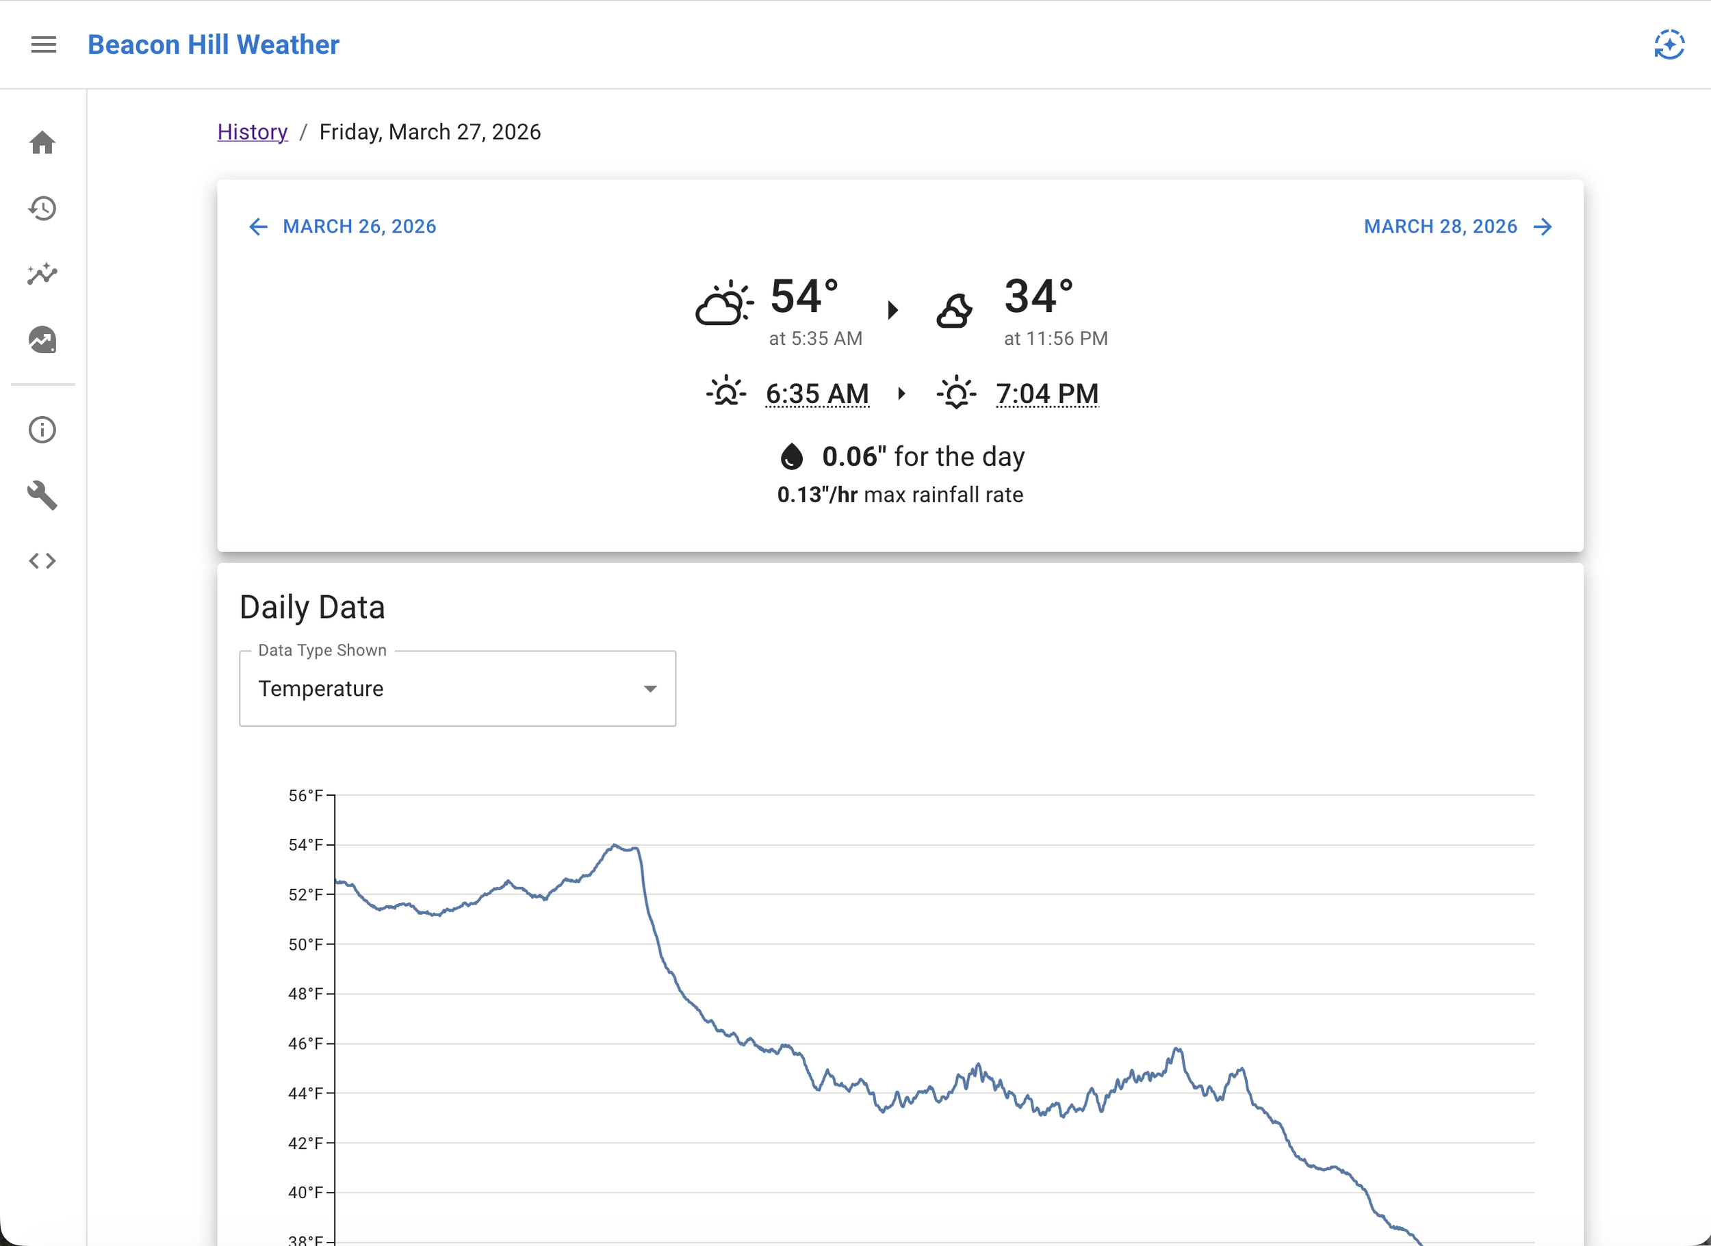Image resolution: width=1711 pixels, height=1246 pixels.
Task: Open the History (clock) icon in sidebar
Action: tap(43, 209)
